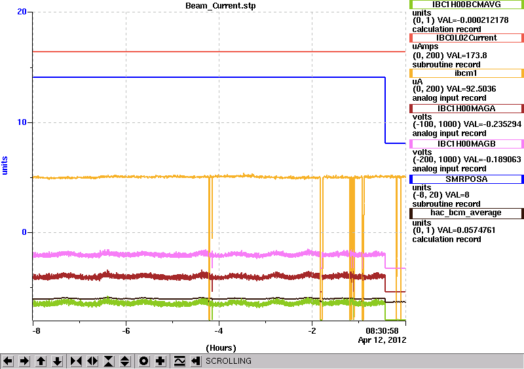Click the back-arrow scroll mode button

(196, 361)
